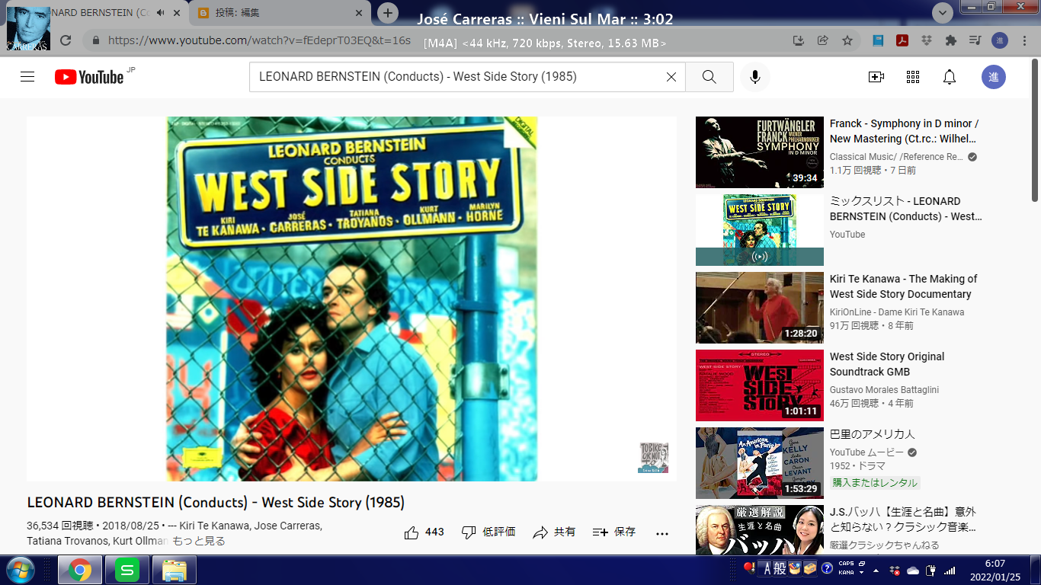Click Chrome on the taskbar

coord(79,570)
